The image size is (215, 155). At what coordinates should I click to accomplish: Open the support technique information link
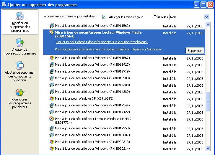coord(102,42)
